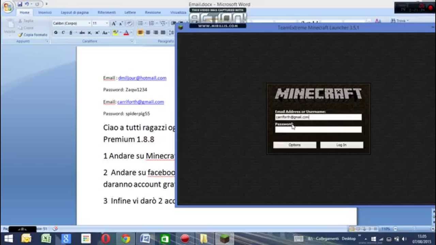The width and height of the screenshot is (436, 245).
Task: Click the Minecraft launcher Password field
Action: (318, 129)
